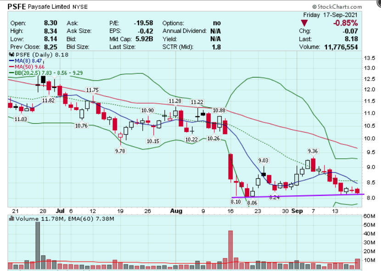The width and height of the screenshot is (381, 271).
Task: Click the volume bars icon beside Volume label
Action: (x=11, y=219)
